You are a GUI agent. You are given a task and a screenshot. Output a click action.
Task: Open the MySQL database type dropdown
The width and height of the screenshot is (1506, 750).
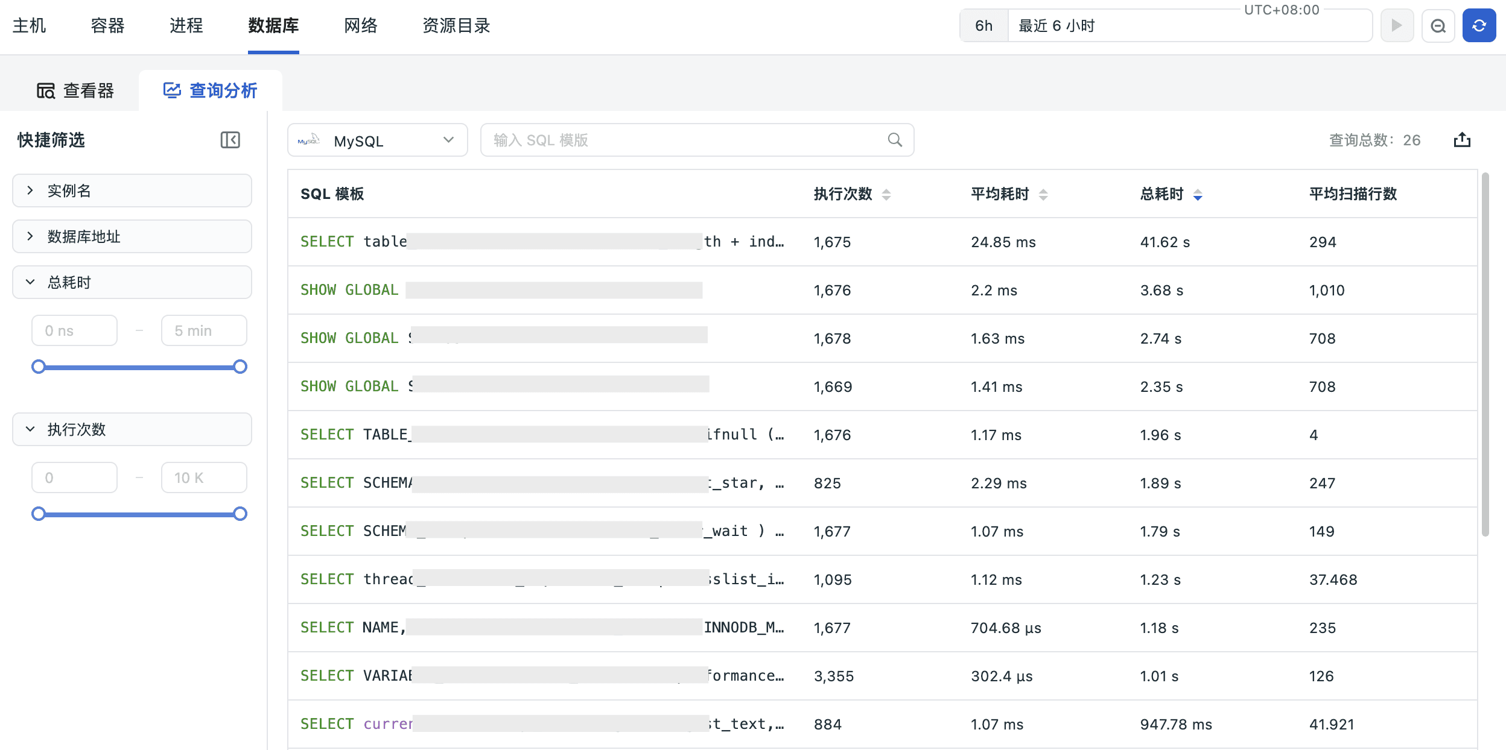377,140
